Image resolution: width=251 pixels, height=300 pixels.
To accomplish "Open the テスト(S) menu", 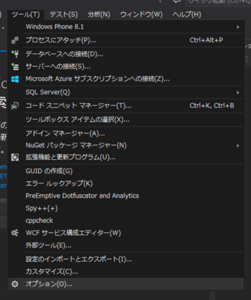I will (64, 15).
